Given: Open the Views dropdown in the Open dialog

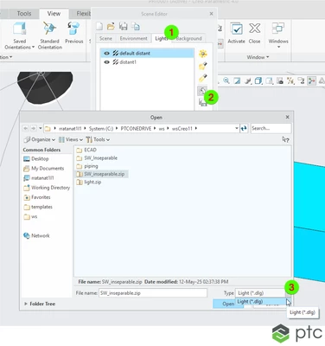Looking at the screenshot, I should coord(71,139).
